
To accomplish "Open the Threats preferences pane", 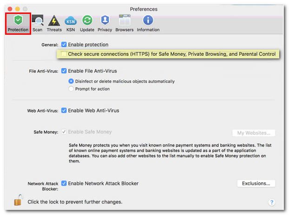I will [x=54, y=23].
